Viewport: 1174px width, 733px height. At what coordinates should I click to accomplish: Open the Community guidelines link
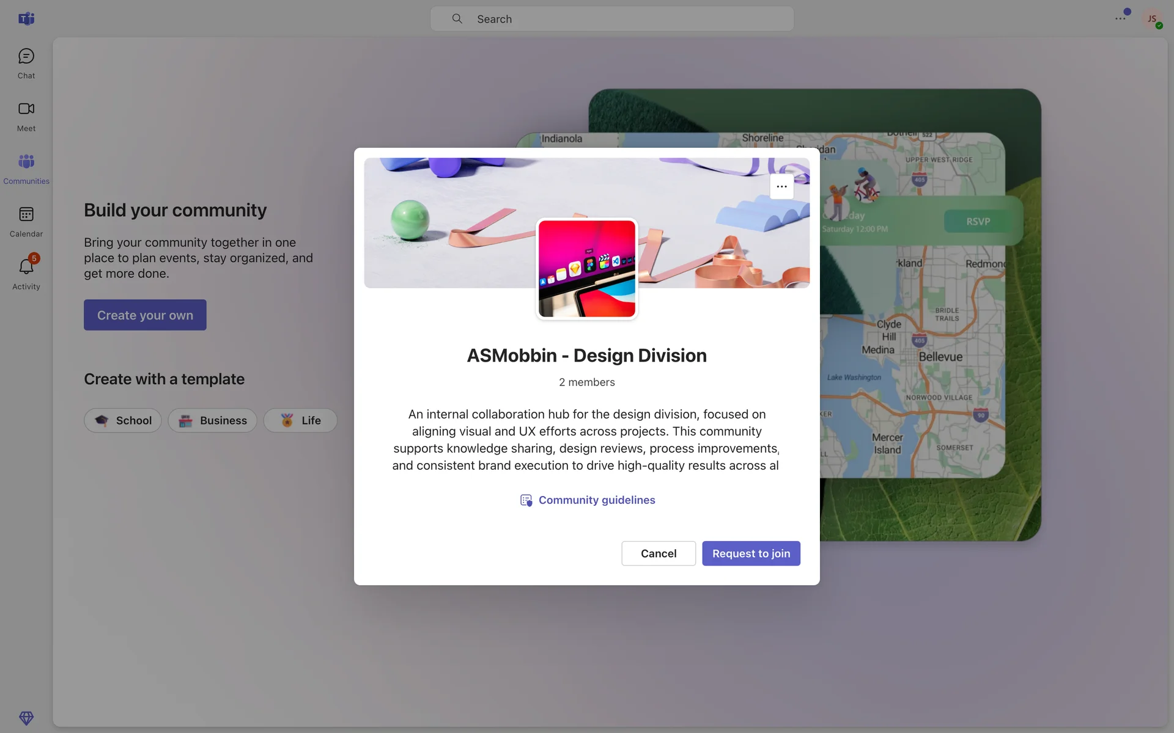(x=596, y=500)
